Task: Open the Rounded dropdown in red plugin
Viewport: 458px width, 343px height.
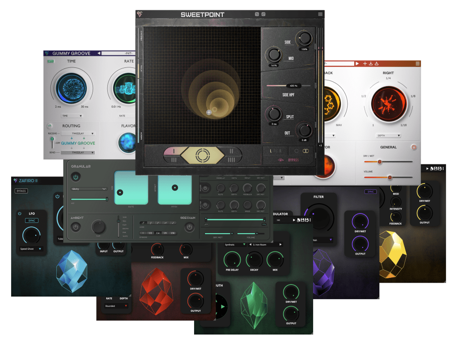Action: pos(116,306)
